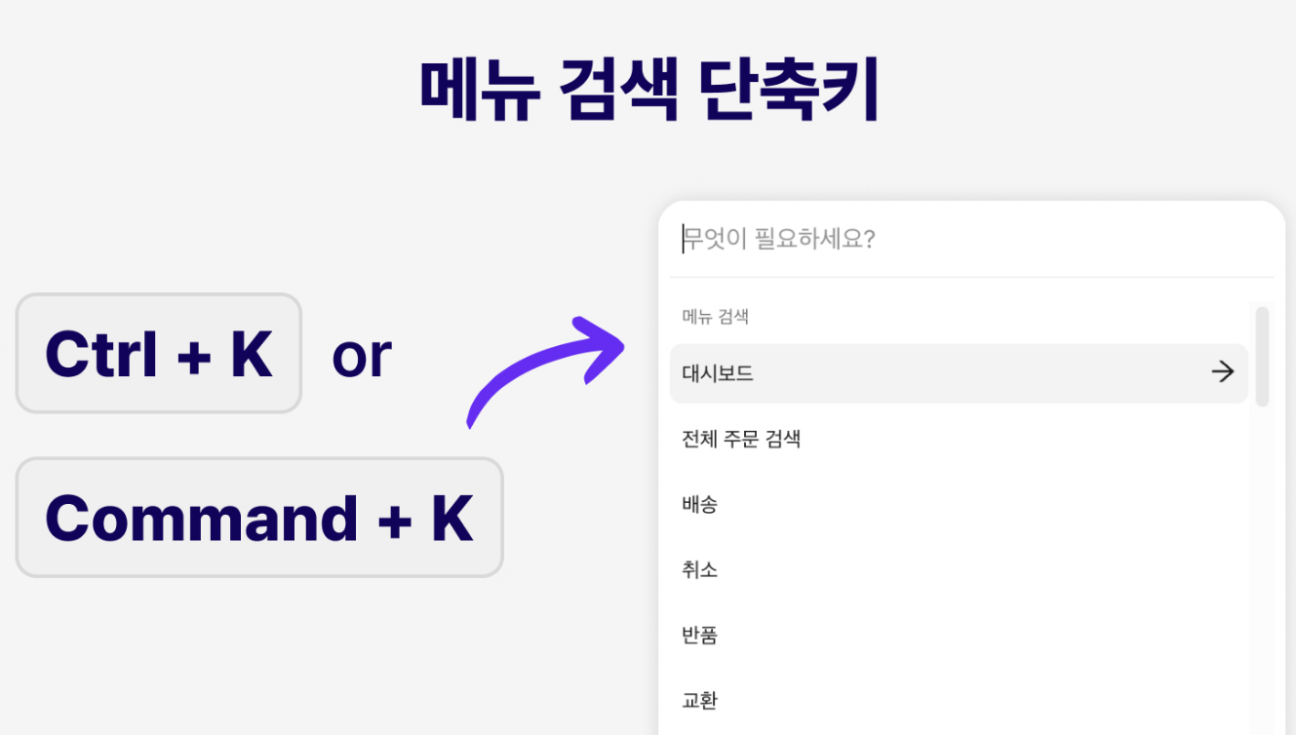Click the 메뉴 검색 단축키 heading
Viewport: 1296px width, 735px height.
648,91
